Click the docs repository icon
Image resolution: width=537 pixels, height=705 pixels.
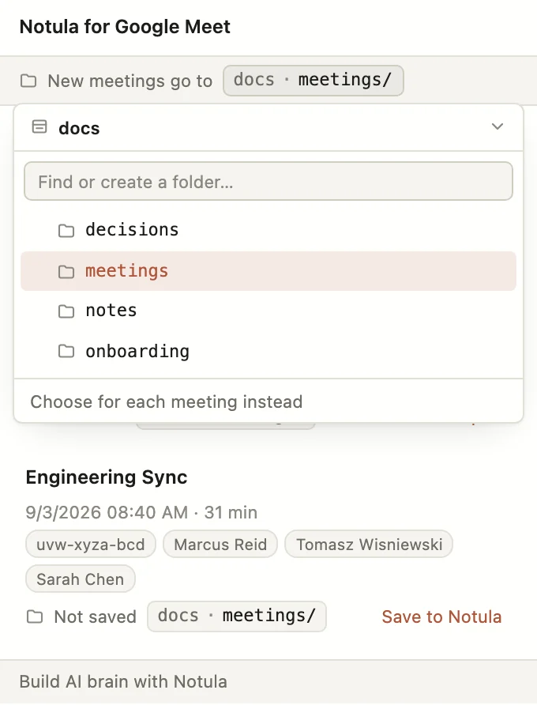pyautogui.click(x=39, y=126)
